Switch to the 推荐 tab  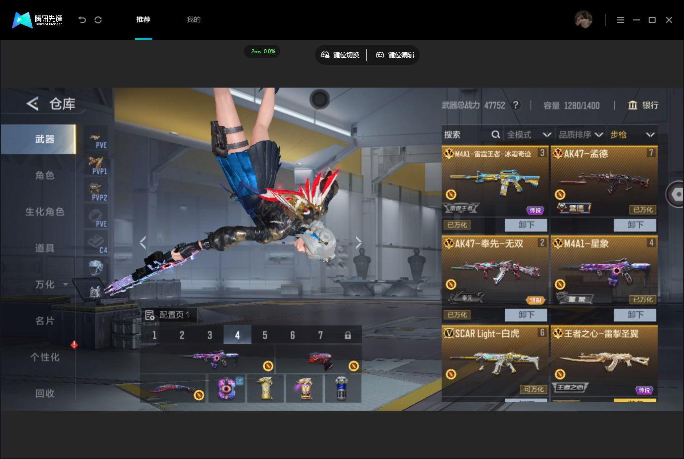[x=143, y=19]
